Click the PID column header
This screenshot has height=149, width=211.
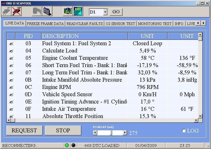28,36
